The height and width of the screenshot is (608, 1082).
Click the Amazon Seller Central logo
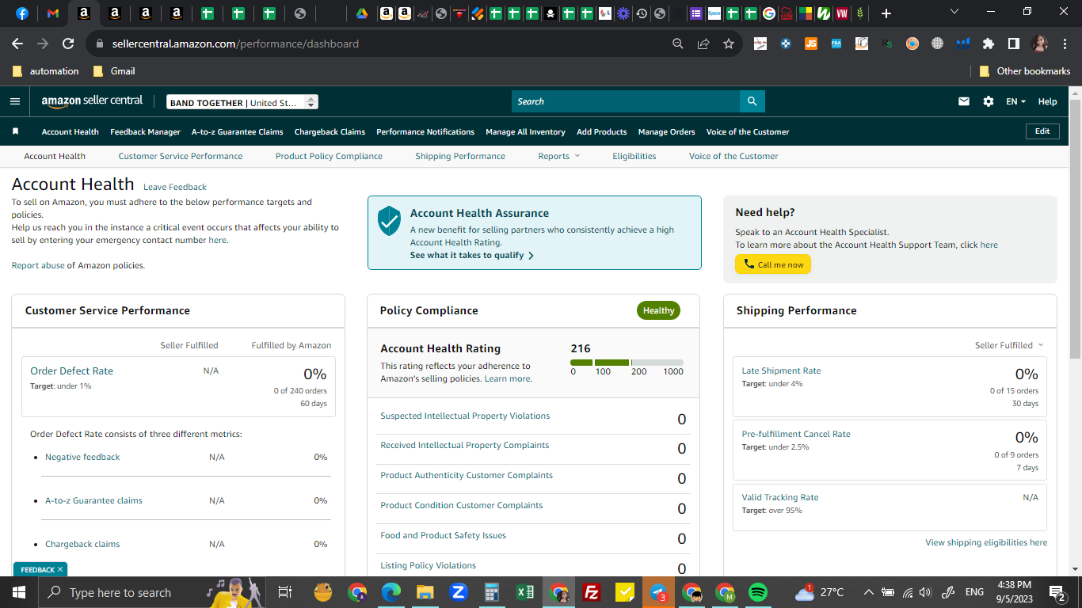[92, 101]
